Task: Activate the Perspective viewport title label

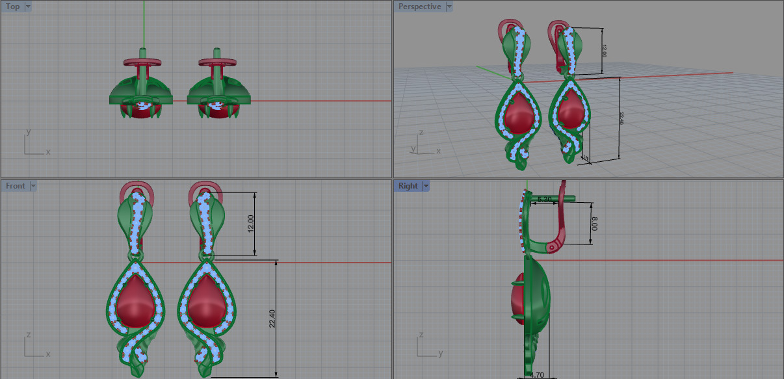Action: coord(420,7)
